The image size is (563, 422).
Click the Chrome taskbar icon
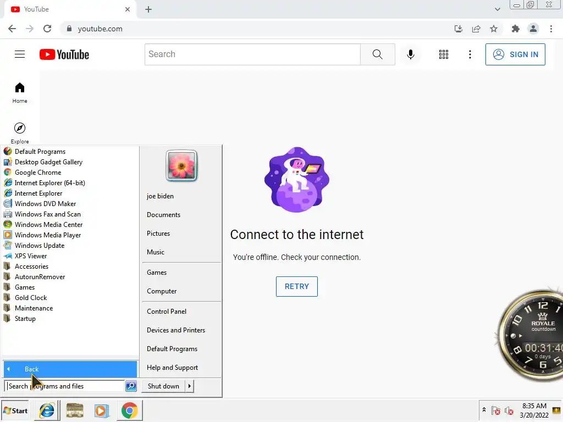pos(130,410)
